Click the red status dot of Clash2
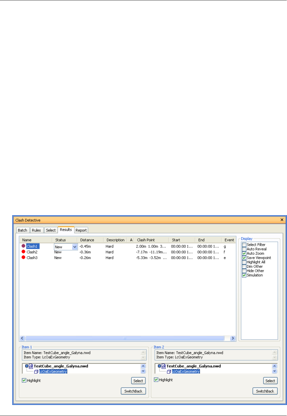The image size is (287, 416). pyautogui.click(x=23, y=252)
